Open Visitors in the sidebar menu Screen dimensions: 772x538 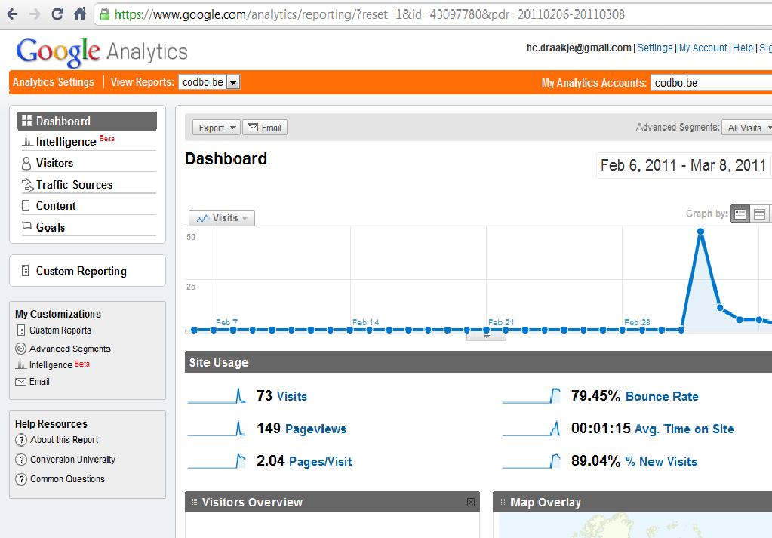point(87,163)
